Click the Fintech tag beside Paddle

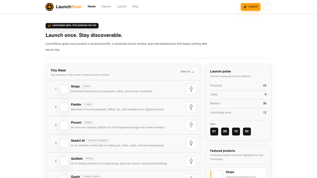[x=88, y=104]
